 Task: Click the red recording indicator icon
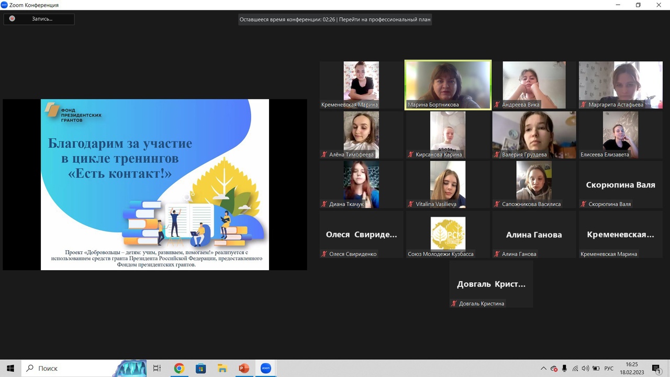[12, 19]
